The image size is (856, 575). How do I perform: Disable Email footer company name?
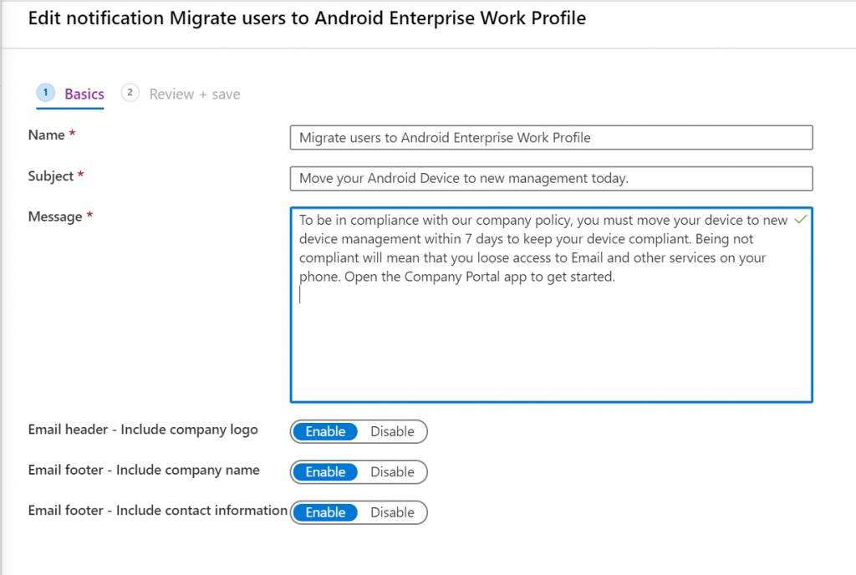[392, 472]
